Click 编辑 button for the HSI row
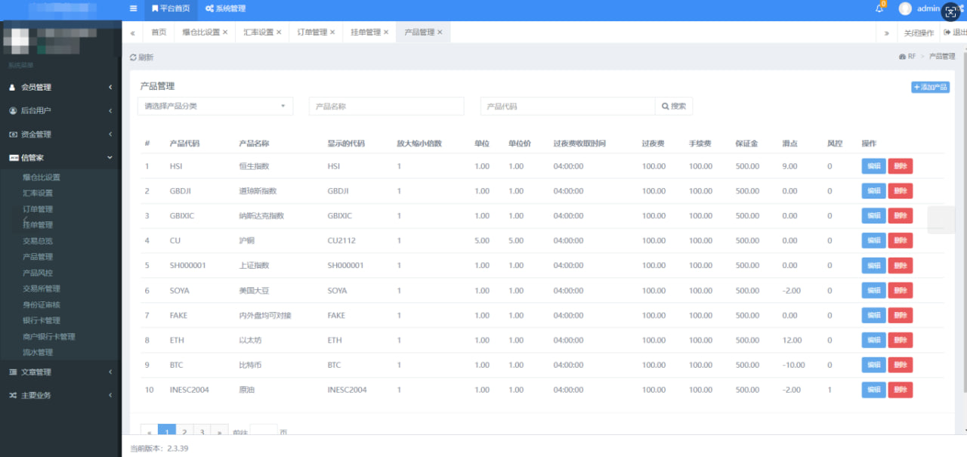 (873, 166)
